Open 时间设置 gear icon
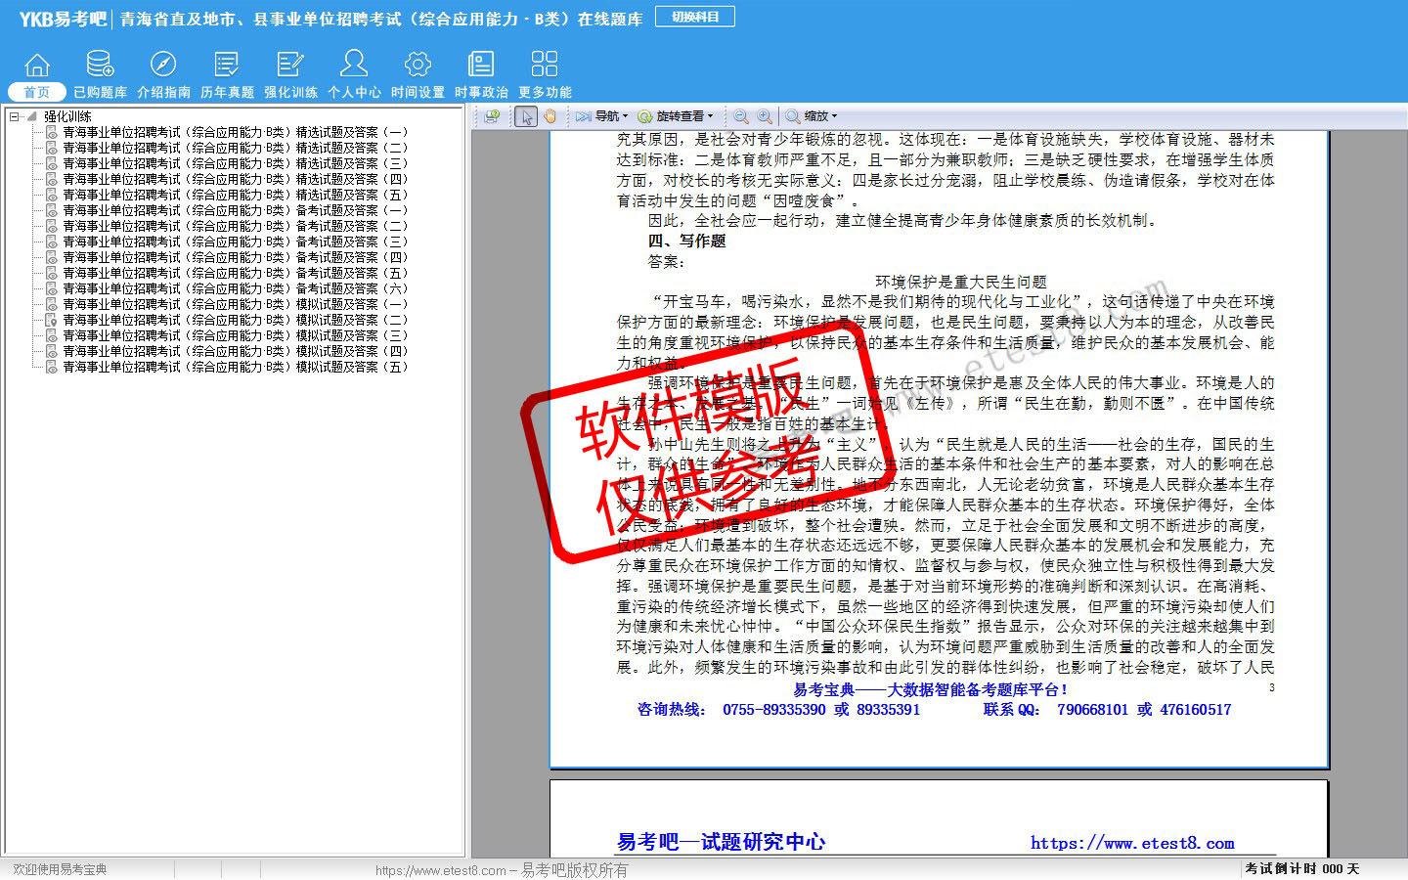 418,66
